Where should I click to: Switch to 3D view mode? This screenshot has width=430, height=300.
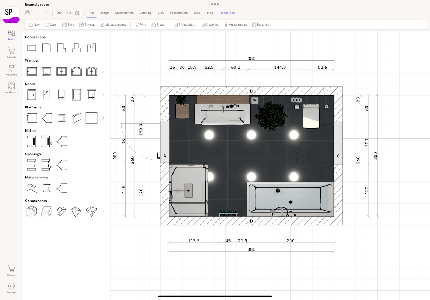coord(68,13)
